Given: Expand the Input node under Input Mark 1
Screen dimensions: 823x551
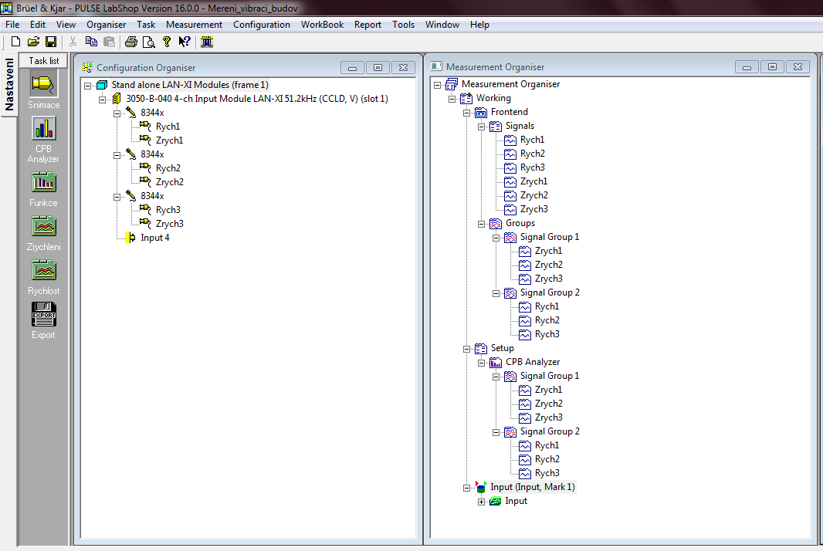Looking at the screenshot, I should click(x=481, y=502).
